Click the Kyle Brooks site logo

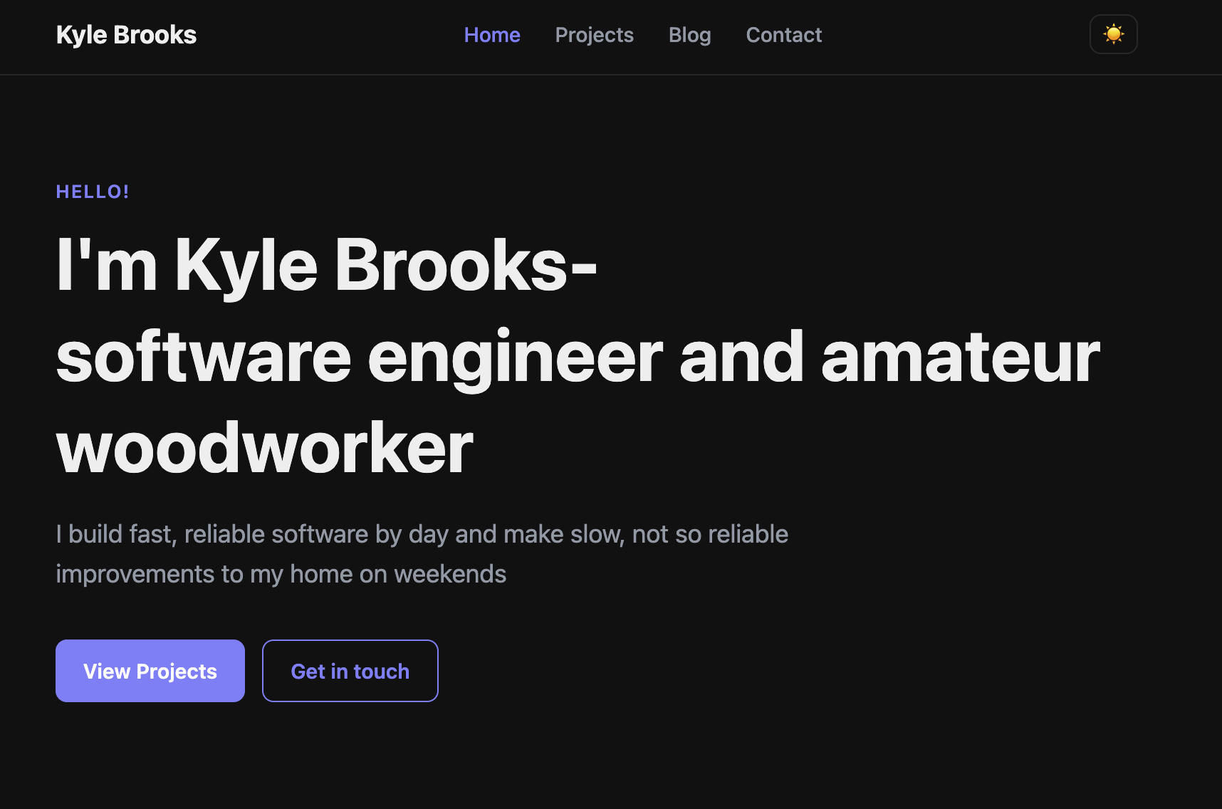pyautogui.click(x=126, y=35)
